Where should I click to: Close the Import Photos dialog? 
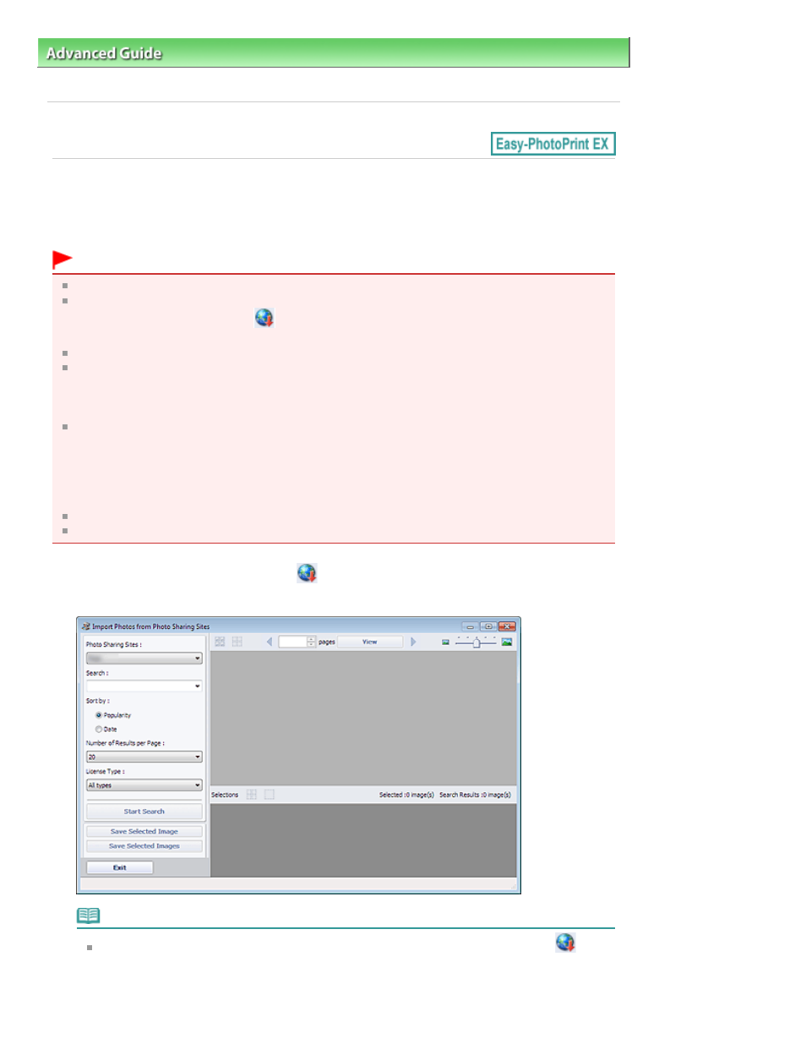507,626
